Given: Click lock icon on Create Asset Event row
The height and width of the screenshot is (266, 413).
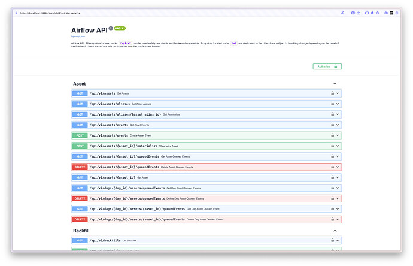Looking at the screenshot, I should click(332, 135).
